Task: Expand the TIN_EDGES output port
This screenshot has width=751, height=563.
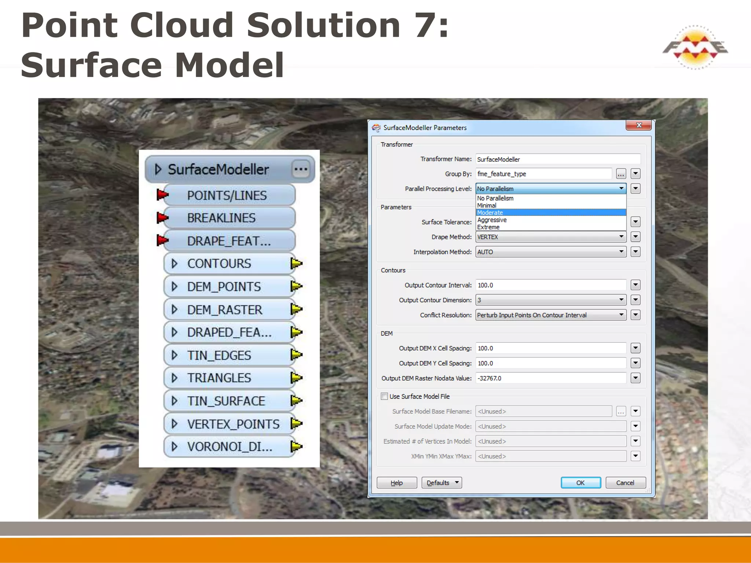Action: [175, 355]
